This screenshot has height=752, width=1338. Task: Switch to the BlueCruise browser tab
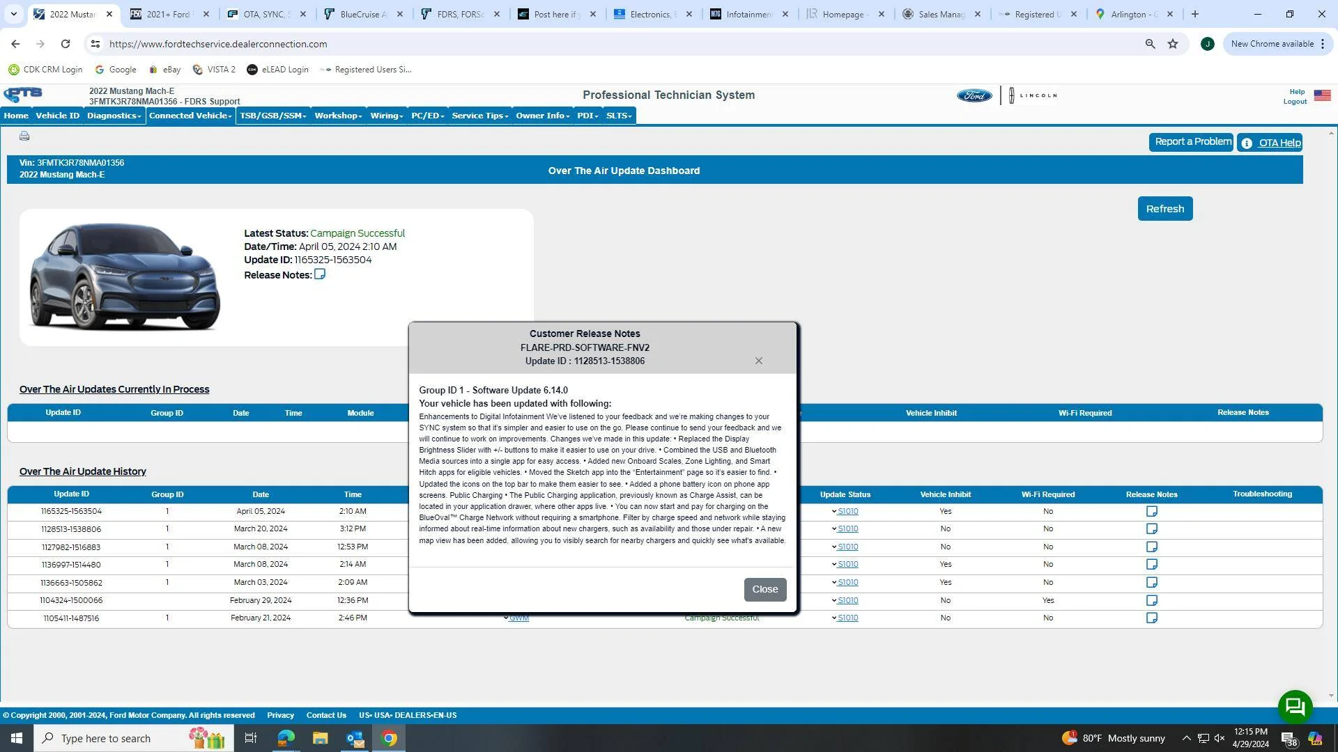tap(364, 14)
